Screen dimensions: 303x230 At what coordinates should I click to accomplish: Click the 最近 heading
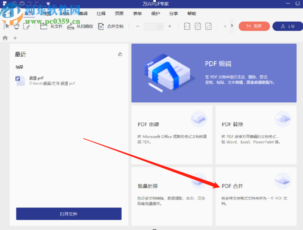pyautogui.click(x=21, y=54)
